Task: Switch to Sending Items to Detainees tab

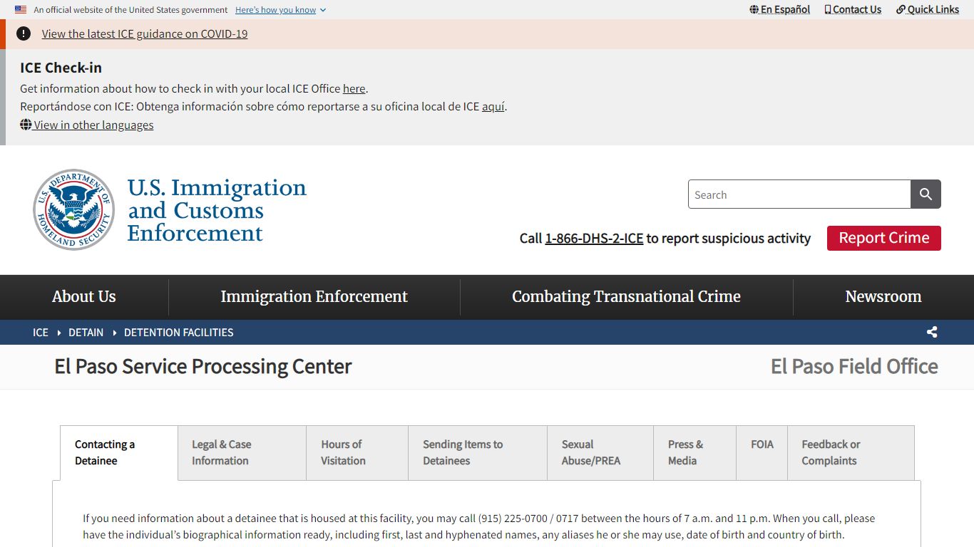Action: pos(478,453)
